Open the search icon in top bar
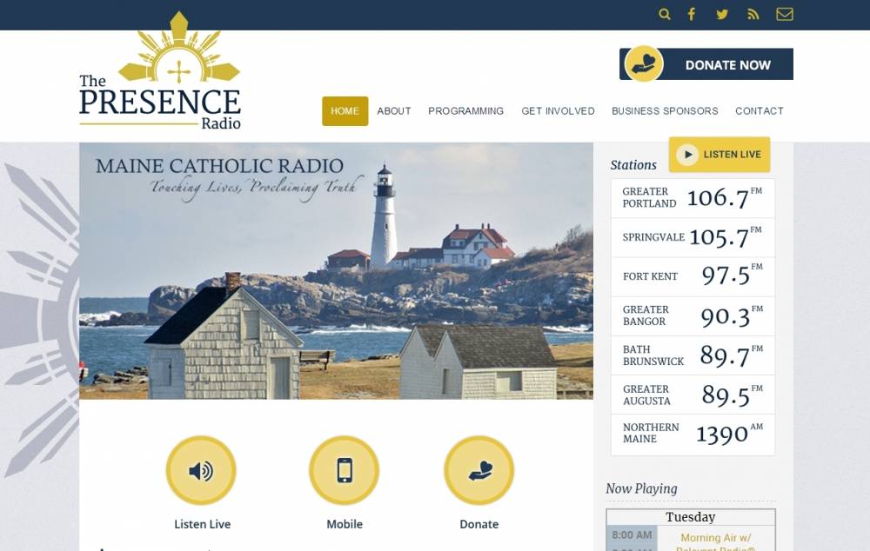The image size is (870, 551). [664, 15]
